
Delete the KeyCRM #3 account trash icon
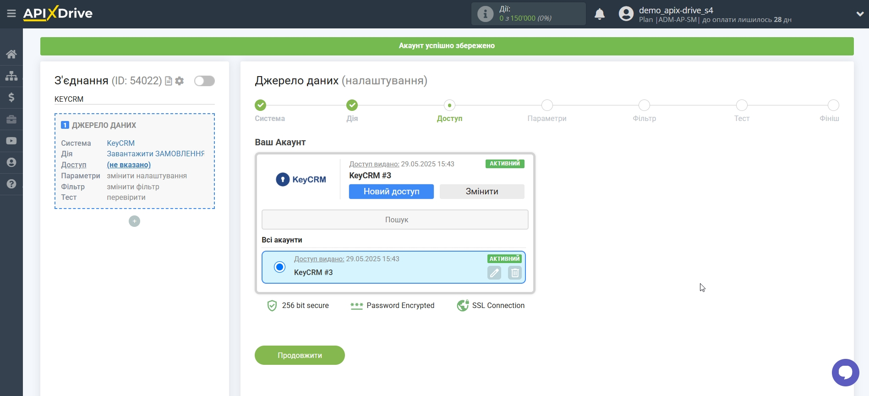tap(515, 273)
